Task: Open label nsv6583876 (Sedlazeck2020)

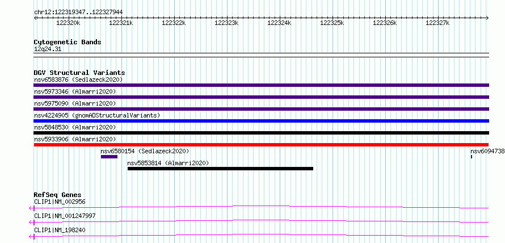Action: click(x=78, y=79)
